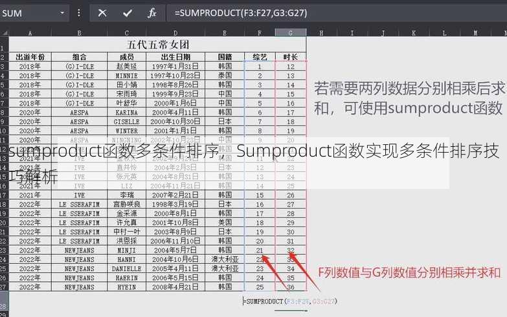The image size is (507, 317).
Task: Select the member cell 田小娟
Action: point(126,85)
